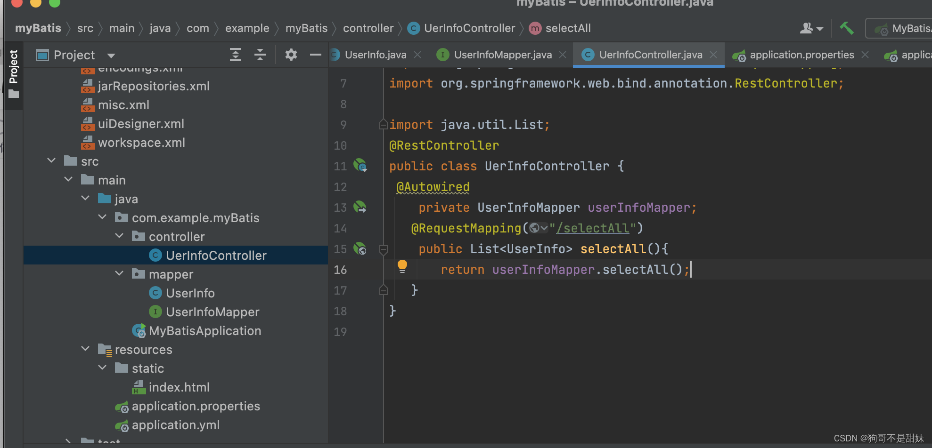
Task: Close the UserInfo.java tab
Action: [x=417, y=55]
